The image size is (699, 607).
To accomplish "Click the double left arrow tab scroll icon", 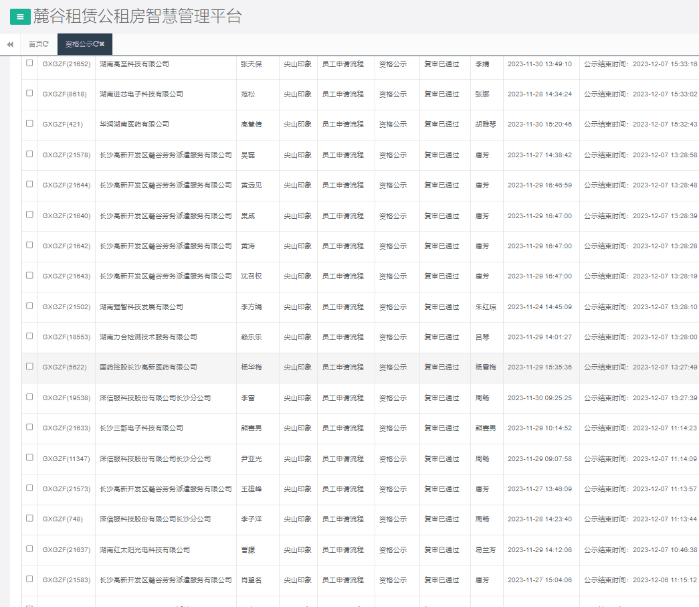I will 10,44.
